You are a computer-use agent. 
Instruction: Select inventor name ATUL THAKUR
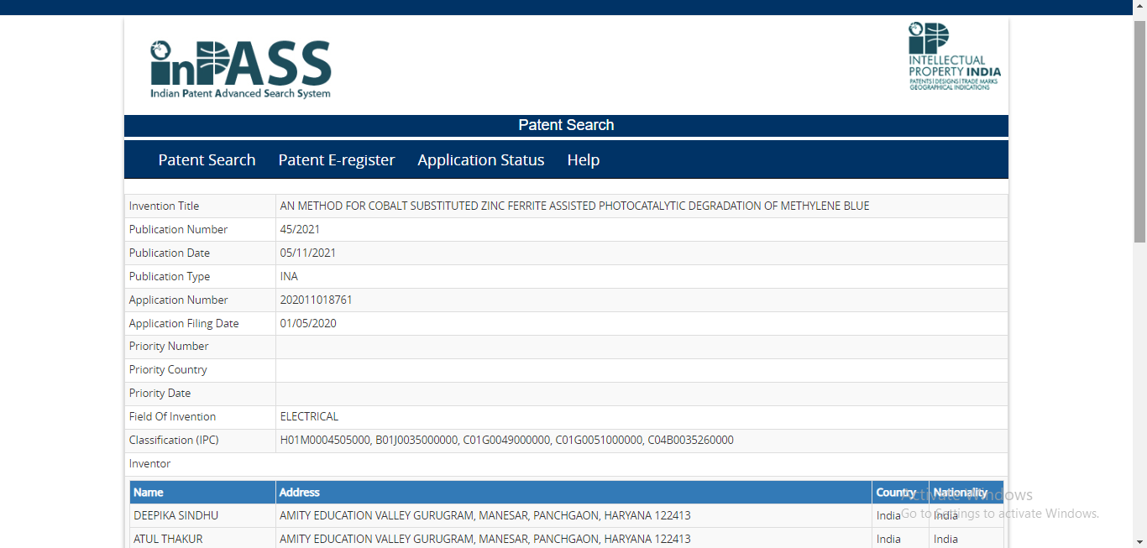click(x=168, y=539)
